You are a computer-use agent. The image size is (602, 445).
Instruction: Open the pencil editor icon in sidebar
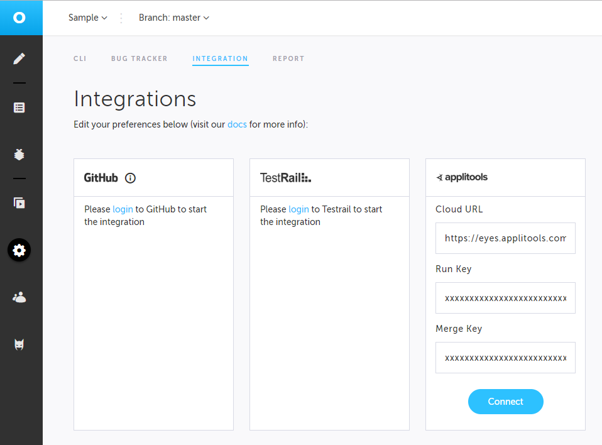tap(19, 58)
